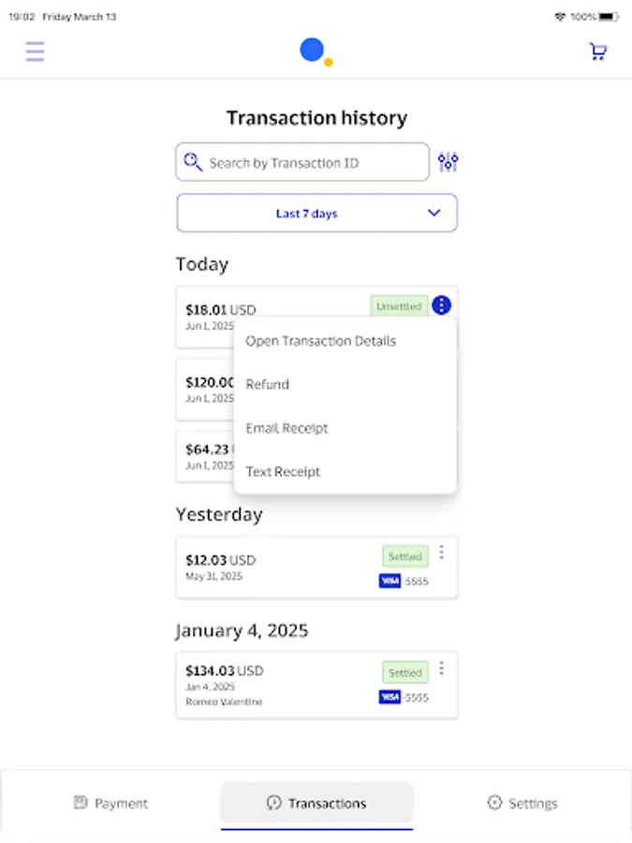Switch to the Settings tab

tap(522, 804)
